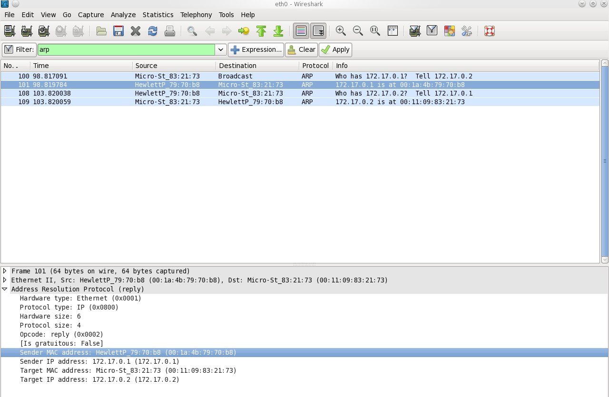The height and width of the screenshot is (397, 609).
Task: Sort packets by Destination column header
Action: click(257, 66)
